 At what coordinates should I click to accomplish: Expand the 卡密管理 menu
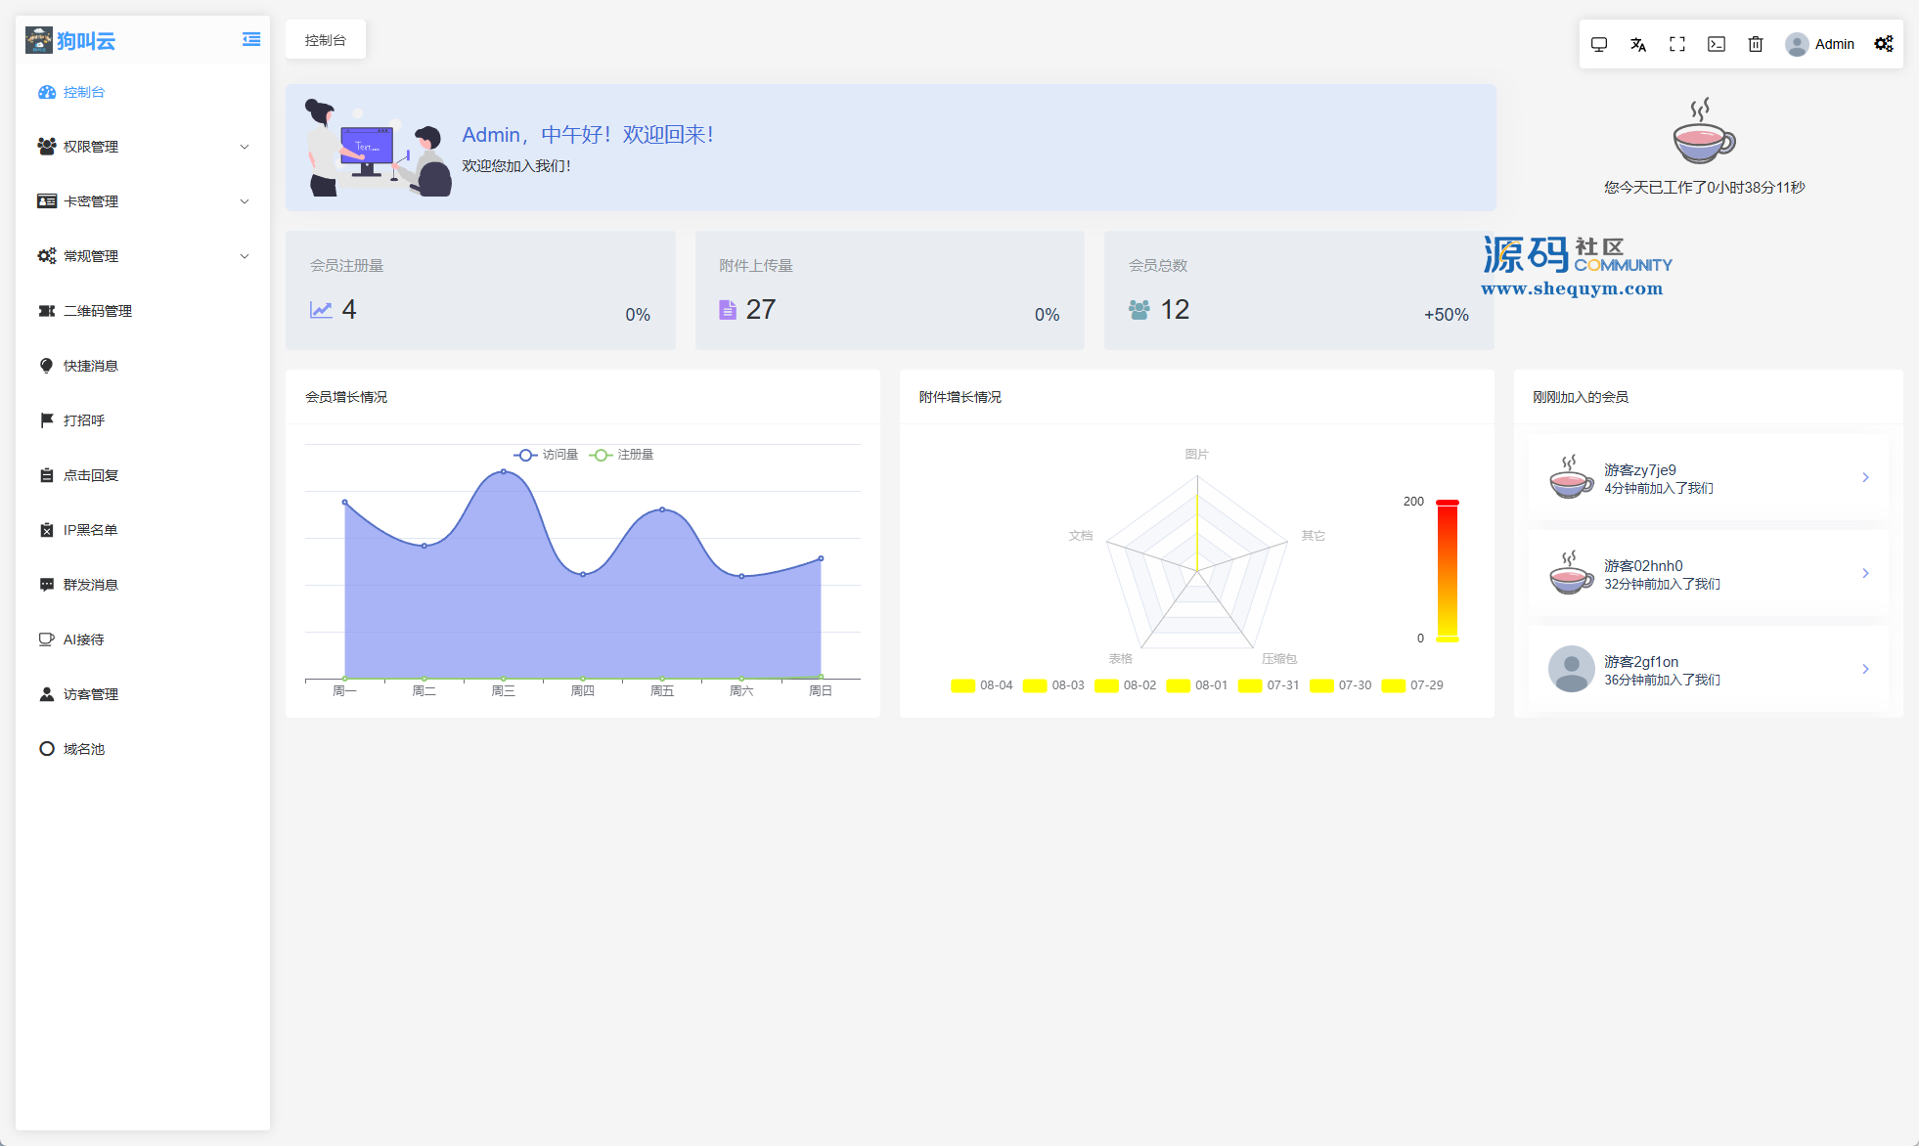pos(142,201)
